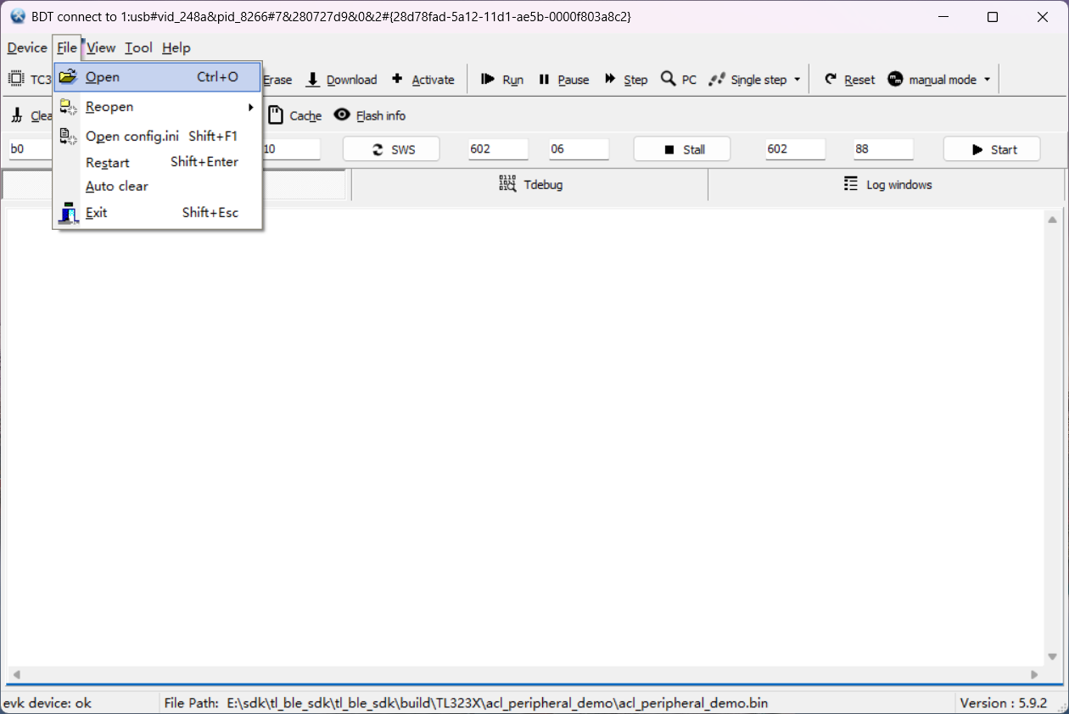Click the Reopen icon in File menu
Image resolution: width=1069 pixels, height=714 pixels.
(x=68, y=107)
